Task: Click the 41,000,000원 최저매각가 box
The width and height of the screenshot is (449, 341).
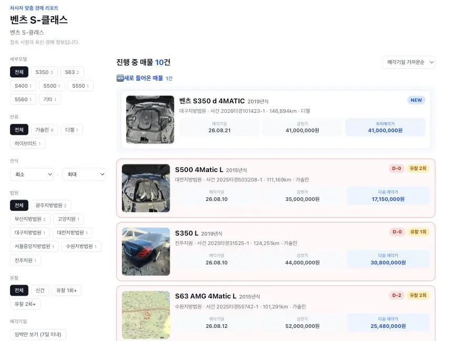Action: [385, 127]
